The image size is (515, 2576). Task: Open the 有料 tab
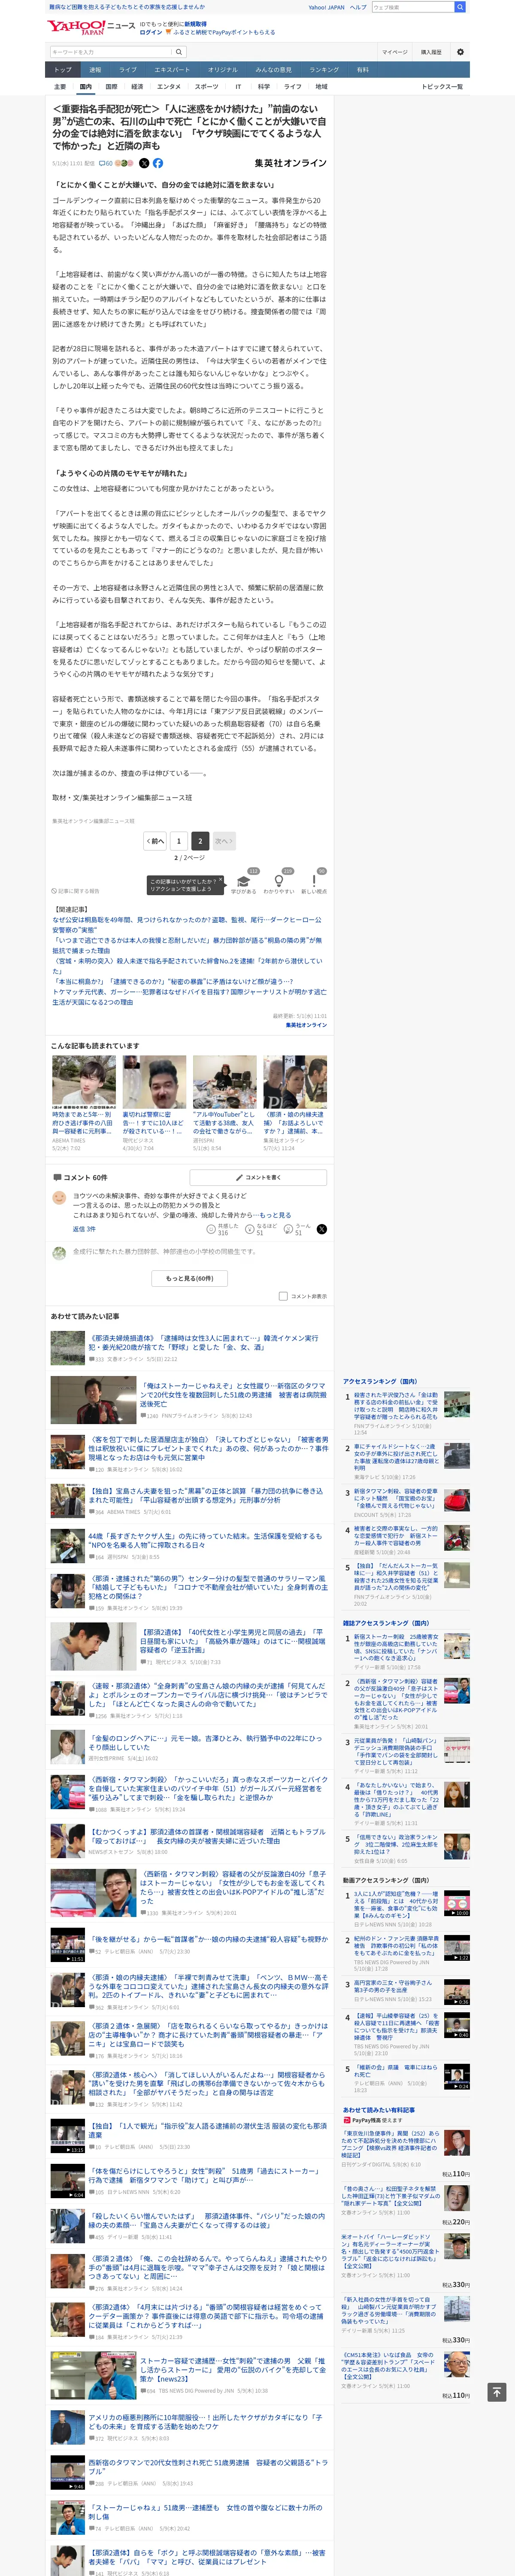tap(363, 70)
